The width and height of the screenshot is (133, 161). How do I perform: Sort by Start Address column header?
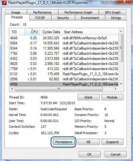point(90,32)
